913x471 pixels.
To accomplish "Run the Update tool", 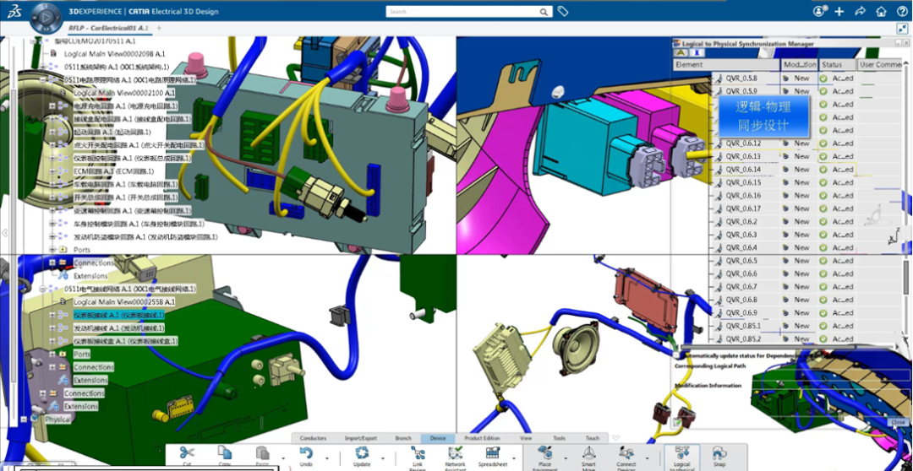I will point(362,455).
